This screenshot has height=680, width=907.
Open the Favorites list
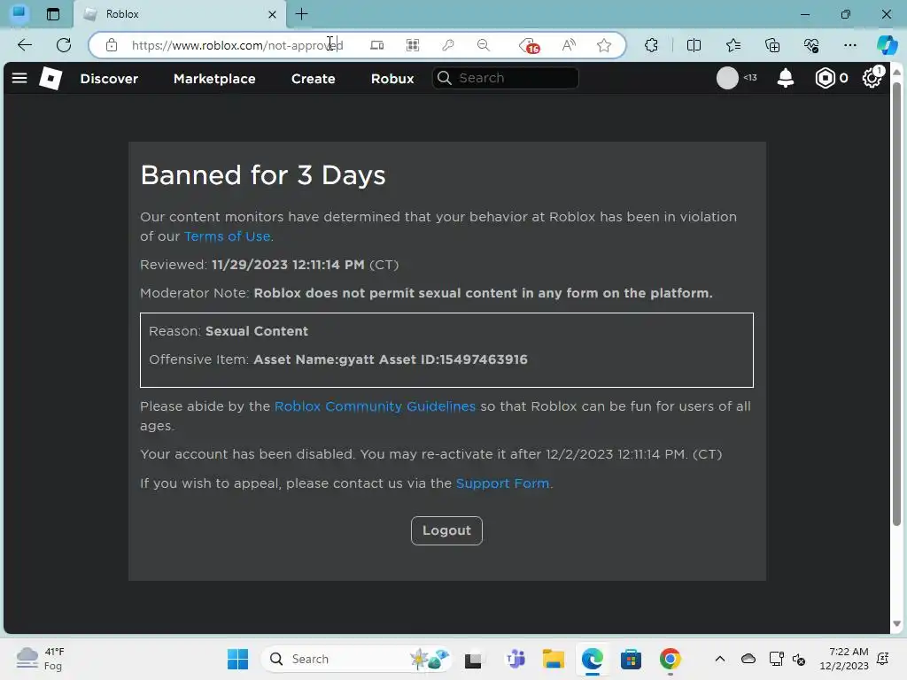733,45
